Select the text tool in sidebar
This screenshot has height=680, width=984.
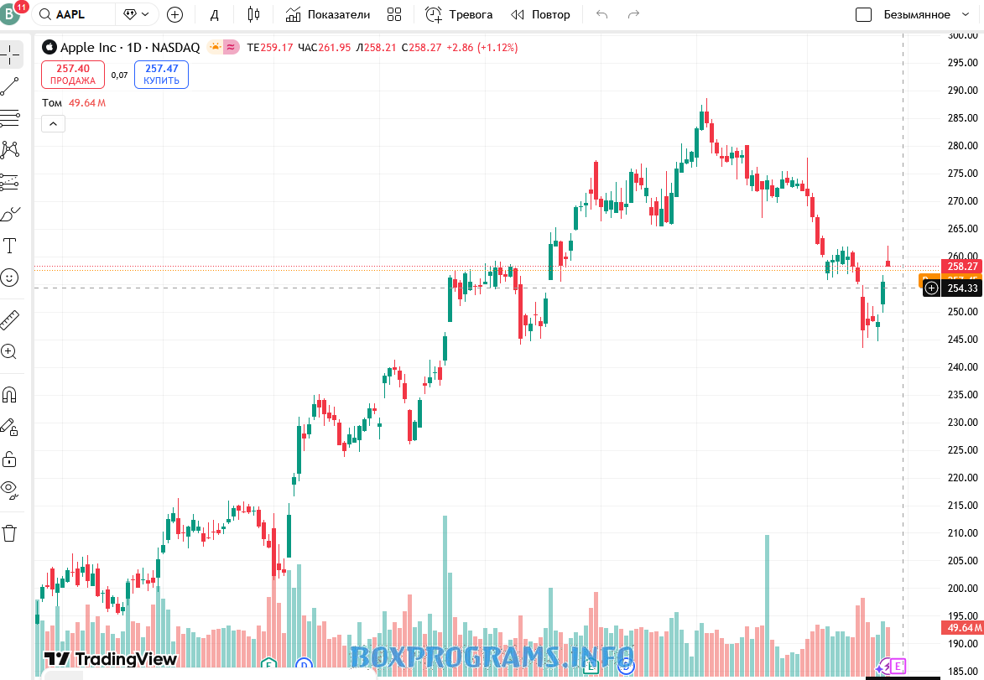pos(10,246)
